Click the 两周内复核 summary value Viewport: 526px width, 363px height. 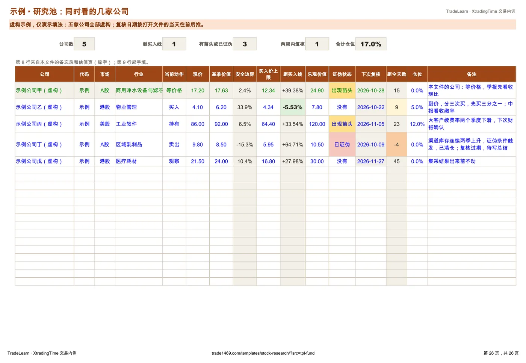[x=317, y=44]
